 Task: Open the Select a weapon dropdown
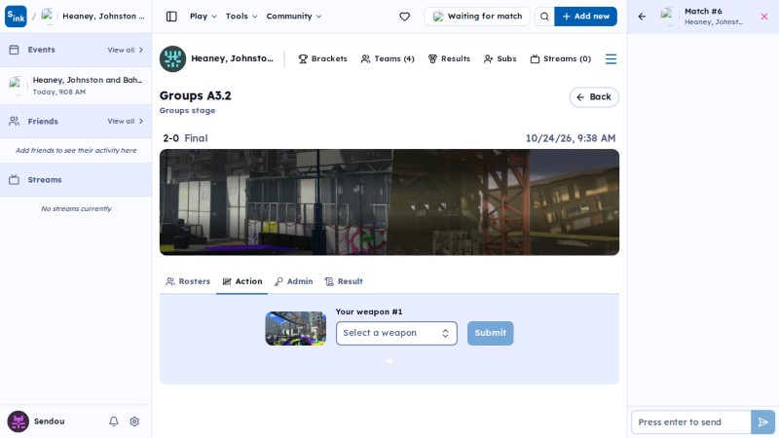coord(396,333)
